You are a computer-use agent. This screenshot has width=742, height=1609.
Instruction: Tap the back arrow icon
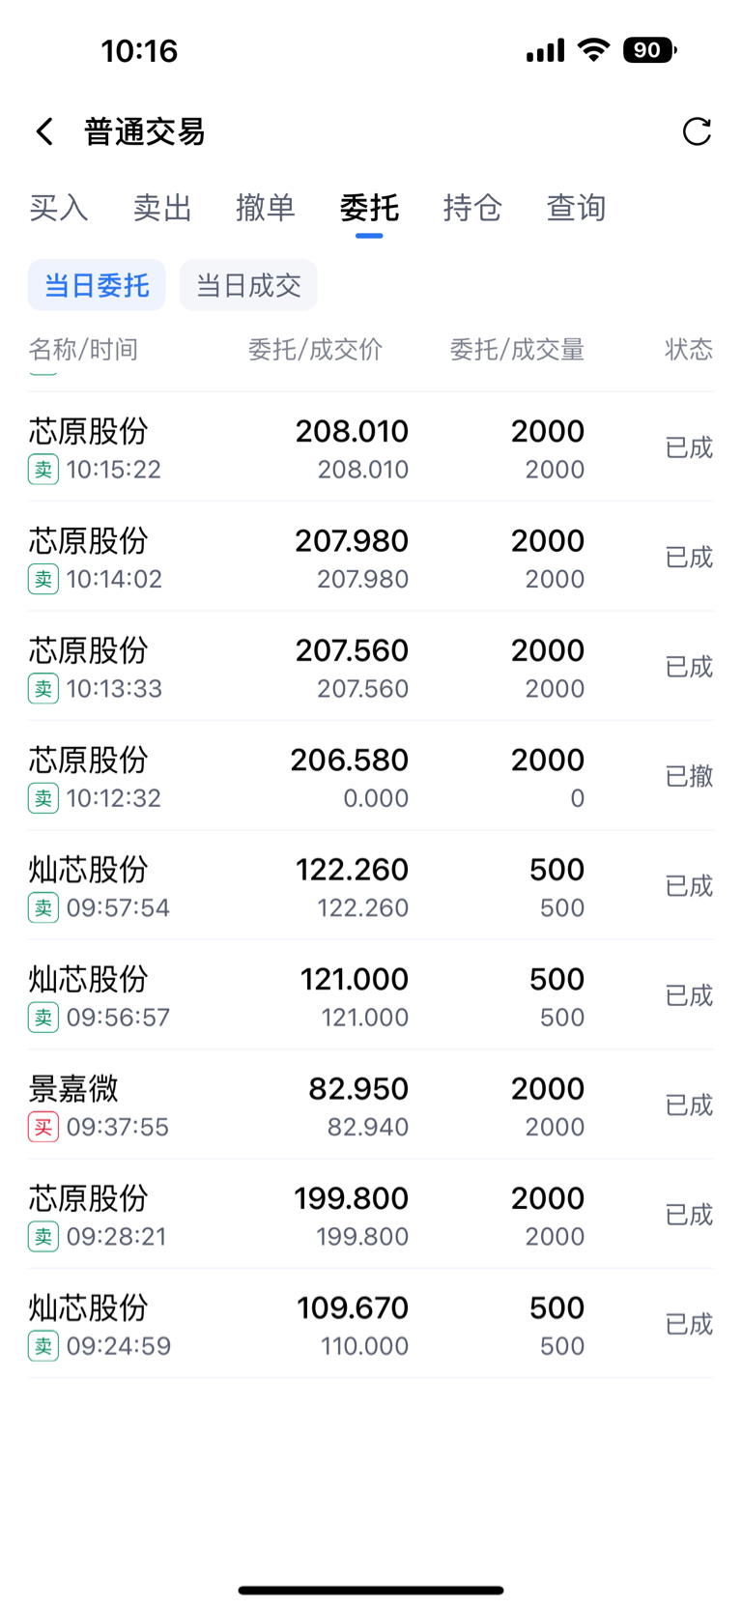coord(44,131)
